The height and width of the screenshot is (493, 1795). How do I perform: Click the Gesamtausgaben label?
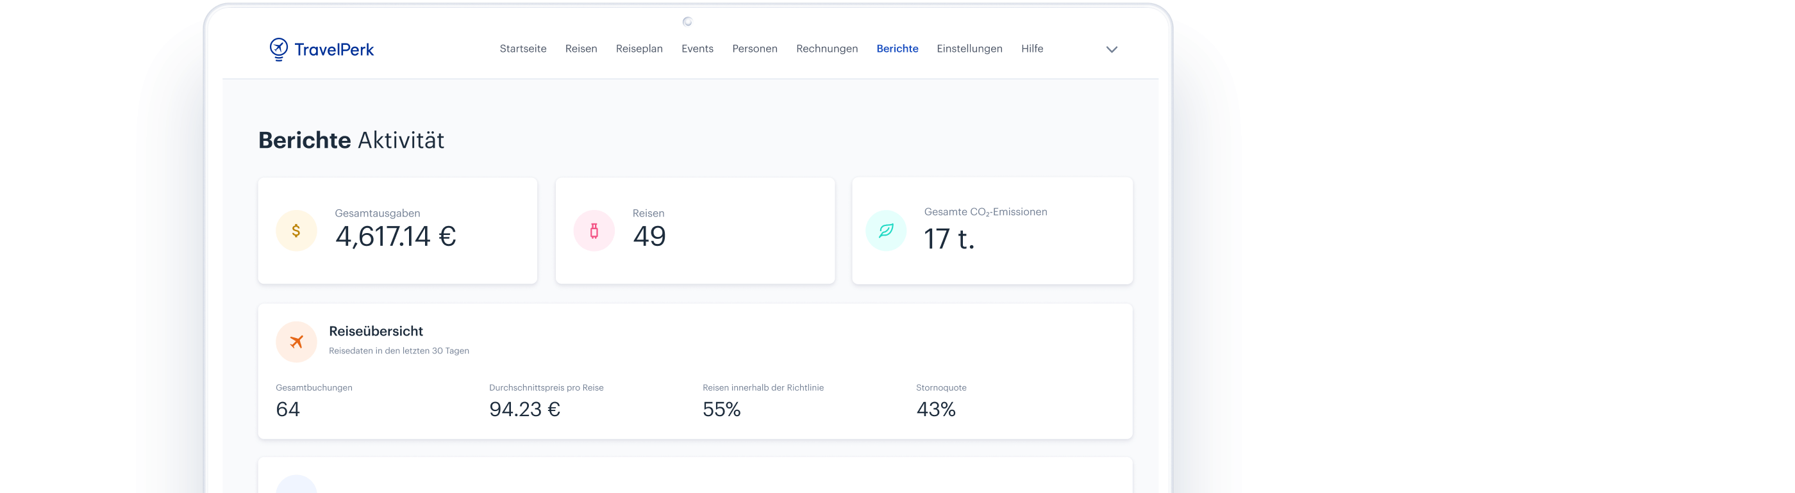(377, 213)
